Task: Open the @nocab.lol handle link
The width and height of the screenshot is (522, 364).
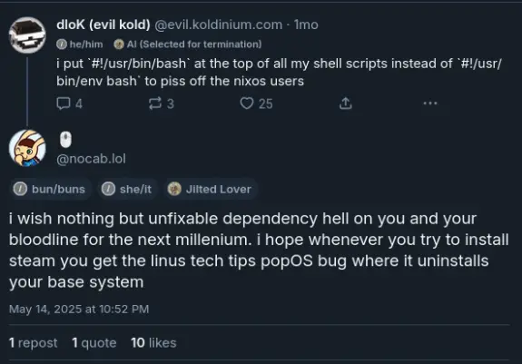Action: (x=91, y=159)
